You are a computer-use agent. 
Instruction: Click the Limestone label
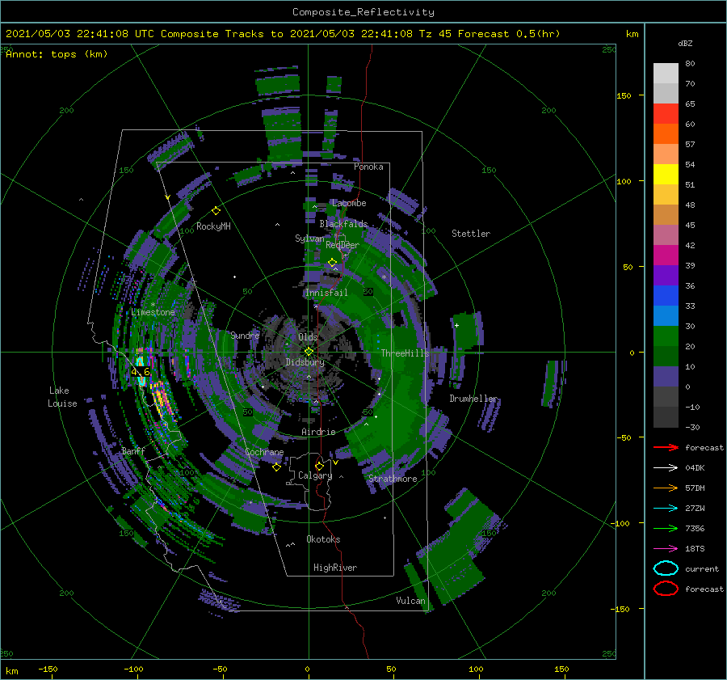click(x=153, y=312)
